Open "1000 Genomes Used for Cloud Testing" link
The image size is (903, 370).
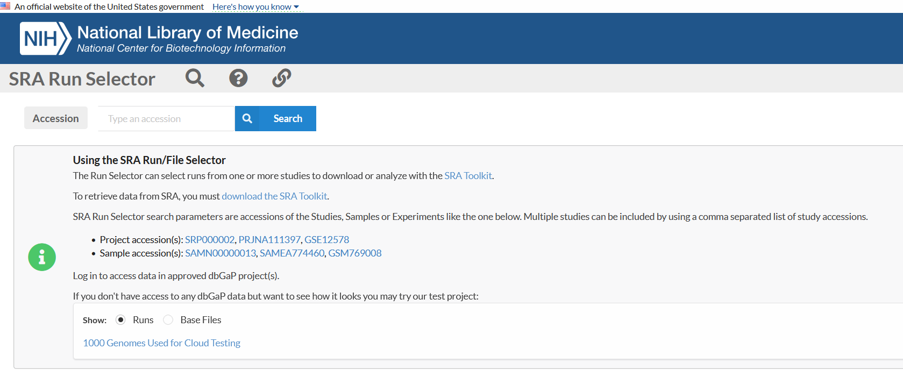tap(162, 343)
